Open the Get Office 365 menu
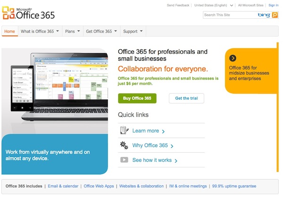The image size is (283, 197). pyautogui.click(x=101, y=32)
